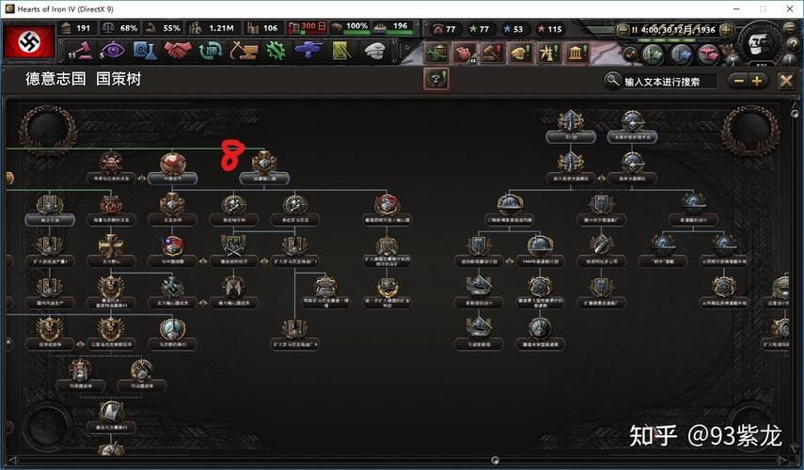Close the focus tree with X button
This screenshot has width=804, height=470.
pos(785,81)
